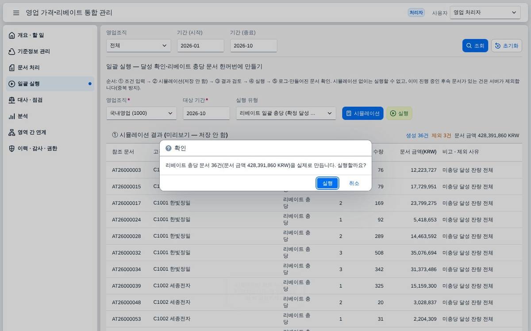Confirm with the 실행 button in dialog
531x331 pixels.
point(327,183)
